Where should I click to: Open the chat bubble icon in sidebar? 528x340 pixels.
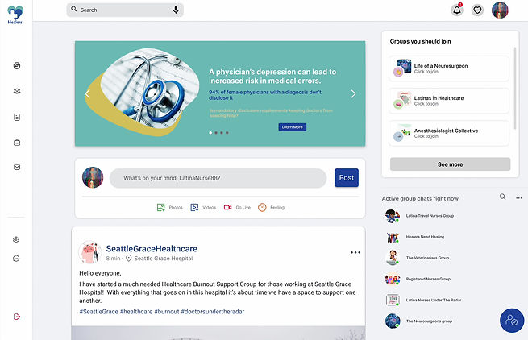pyautogui.click(x=16, y=259)
